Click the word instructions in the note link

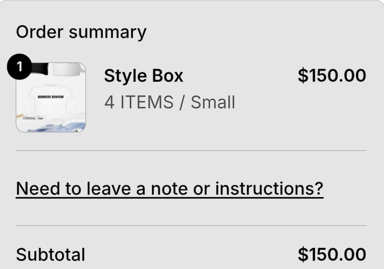269,188
